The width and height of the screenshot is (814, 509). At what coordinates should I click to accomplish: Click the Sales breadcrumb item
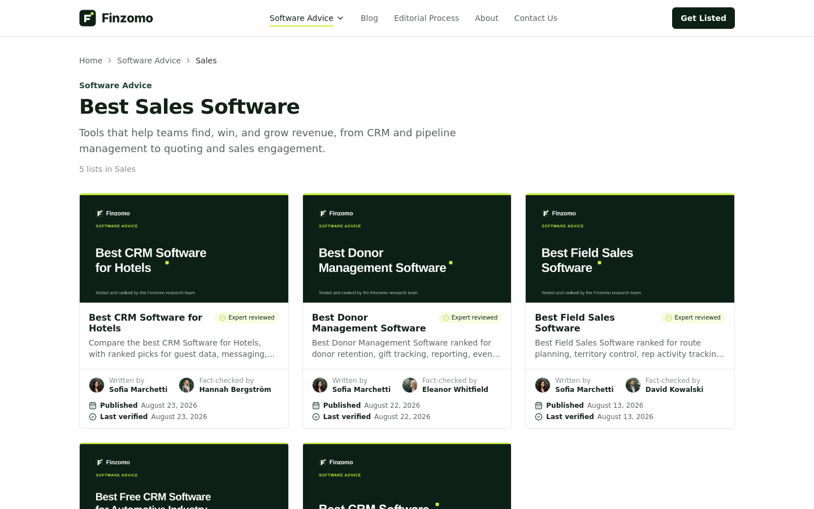pyautogui.click(x=206, y=61)
